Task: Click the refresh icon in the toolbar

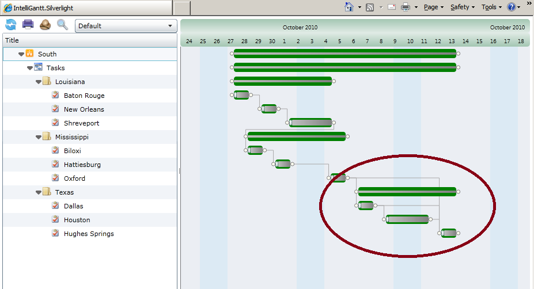Action: pos(11,25)
